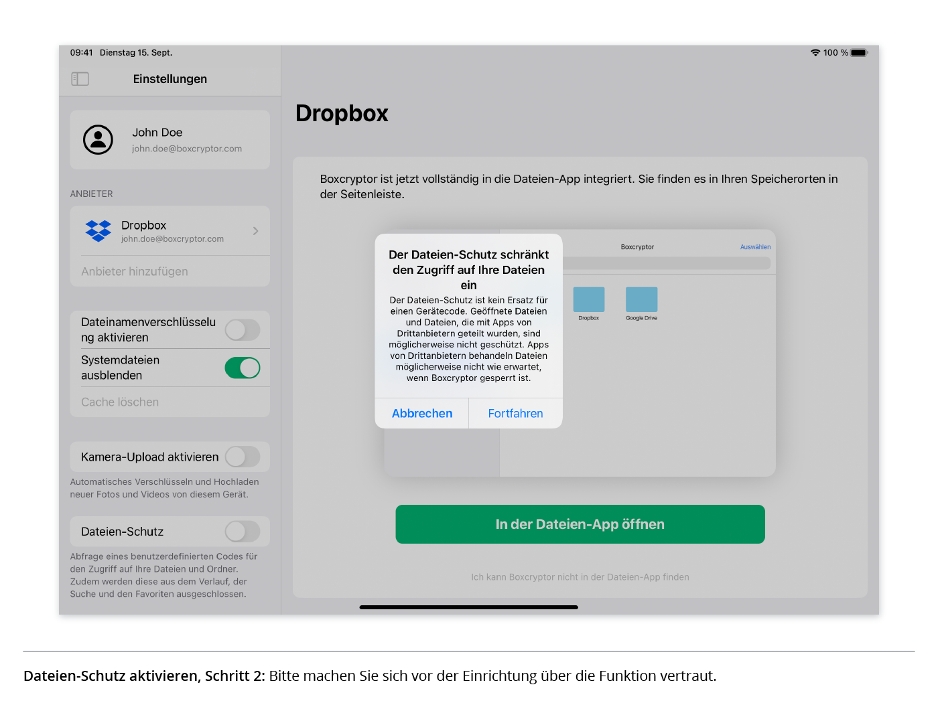Enable the Dateien-Schutz switch
The image size is (938, 703).
click(243, 532)
